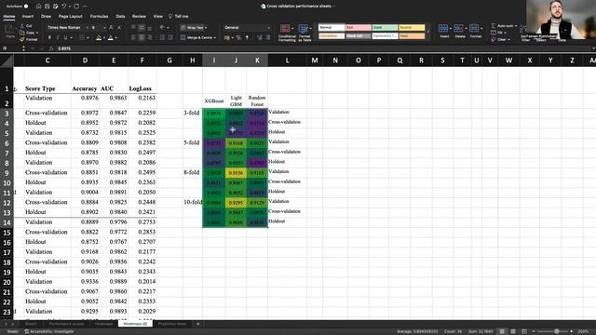Viewport: 596px width, 335px height.
Task: Toggle the AutoSave switch
Action: 25,7
